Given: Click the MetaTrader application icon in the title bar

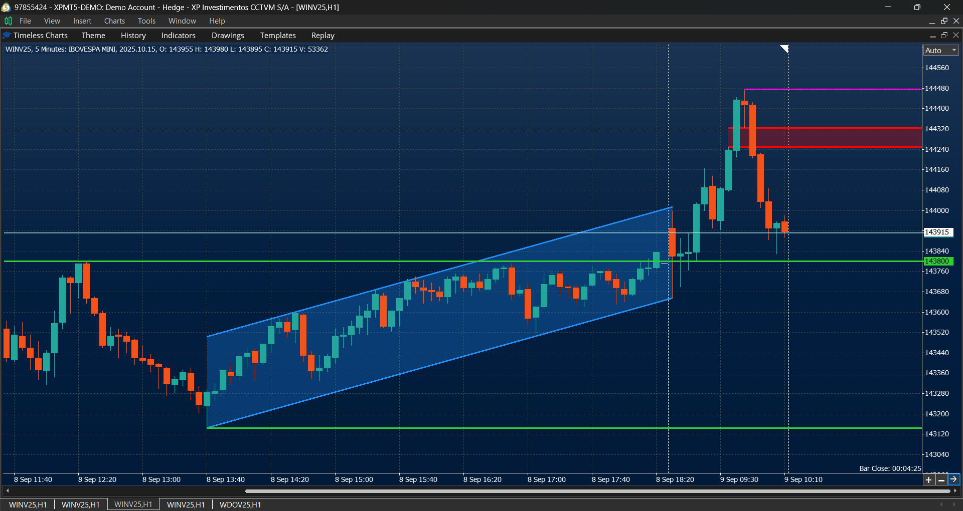Looking at the screenshot, I should pyautogui.click(x=6, y=7).
